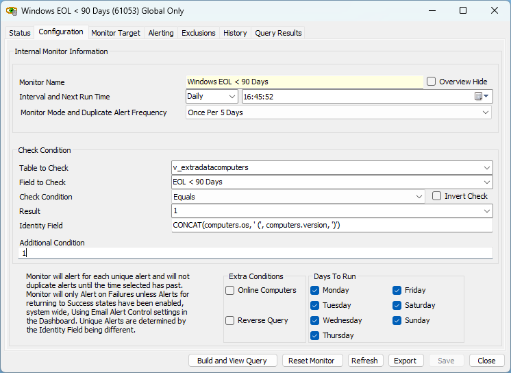
Task: Uncheck Monday in Days To Run
Action: click(315, 290)
